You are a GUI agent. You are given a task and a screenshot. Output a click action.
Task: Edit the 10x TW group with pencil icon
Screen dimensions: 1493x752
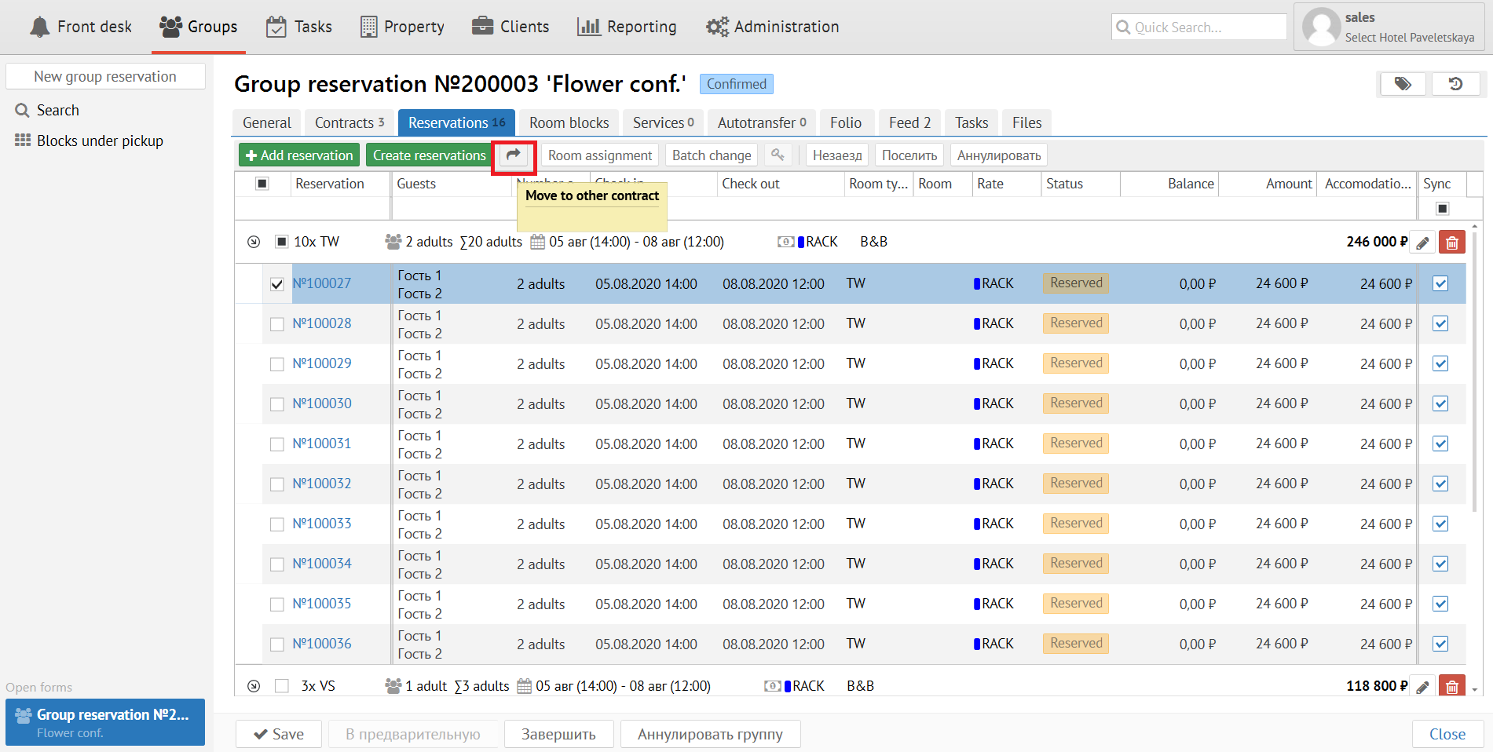1422,243
